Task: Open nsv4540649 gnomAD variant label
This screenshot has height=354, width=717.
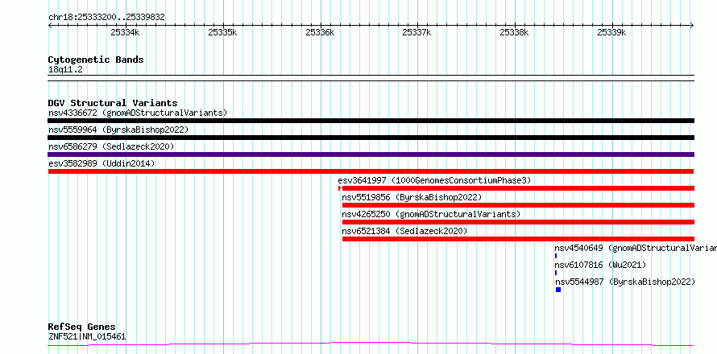Action: tap(636, 248)
